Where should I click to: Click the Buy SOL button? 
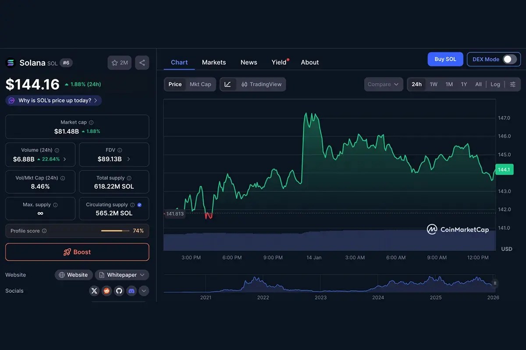click(445, 59)
